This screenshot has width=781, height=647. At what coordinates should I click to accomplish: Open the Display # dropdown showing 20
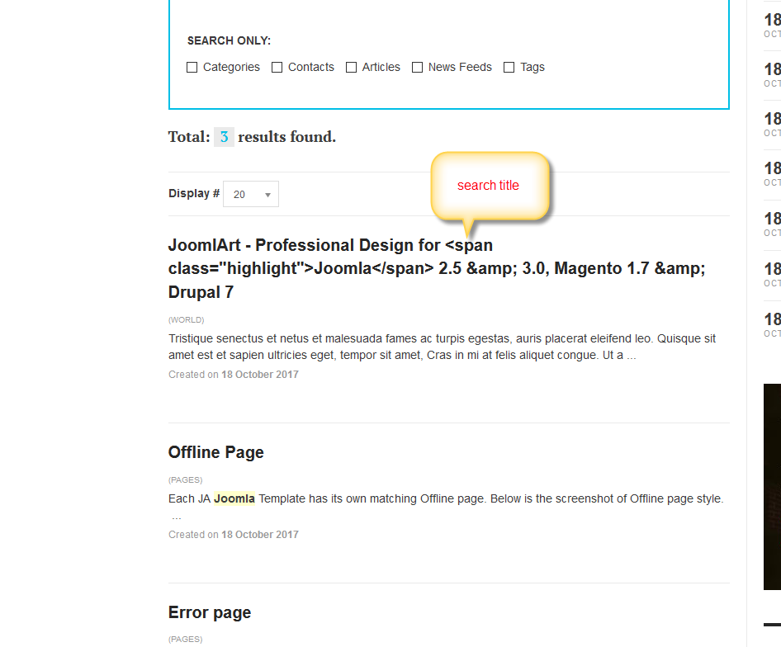[251, 194]
